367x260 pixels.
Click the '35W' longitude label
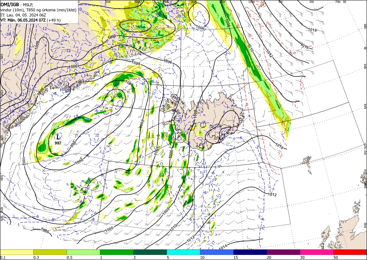[x=108, y=1]
